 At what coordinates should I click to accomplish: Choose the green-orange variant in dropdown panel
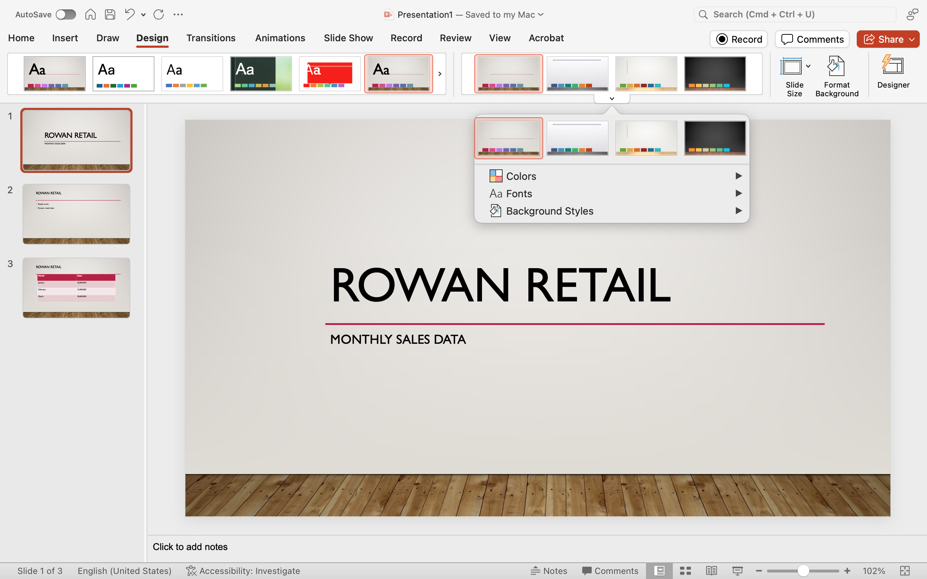(x=646, y=138)
